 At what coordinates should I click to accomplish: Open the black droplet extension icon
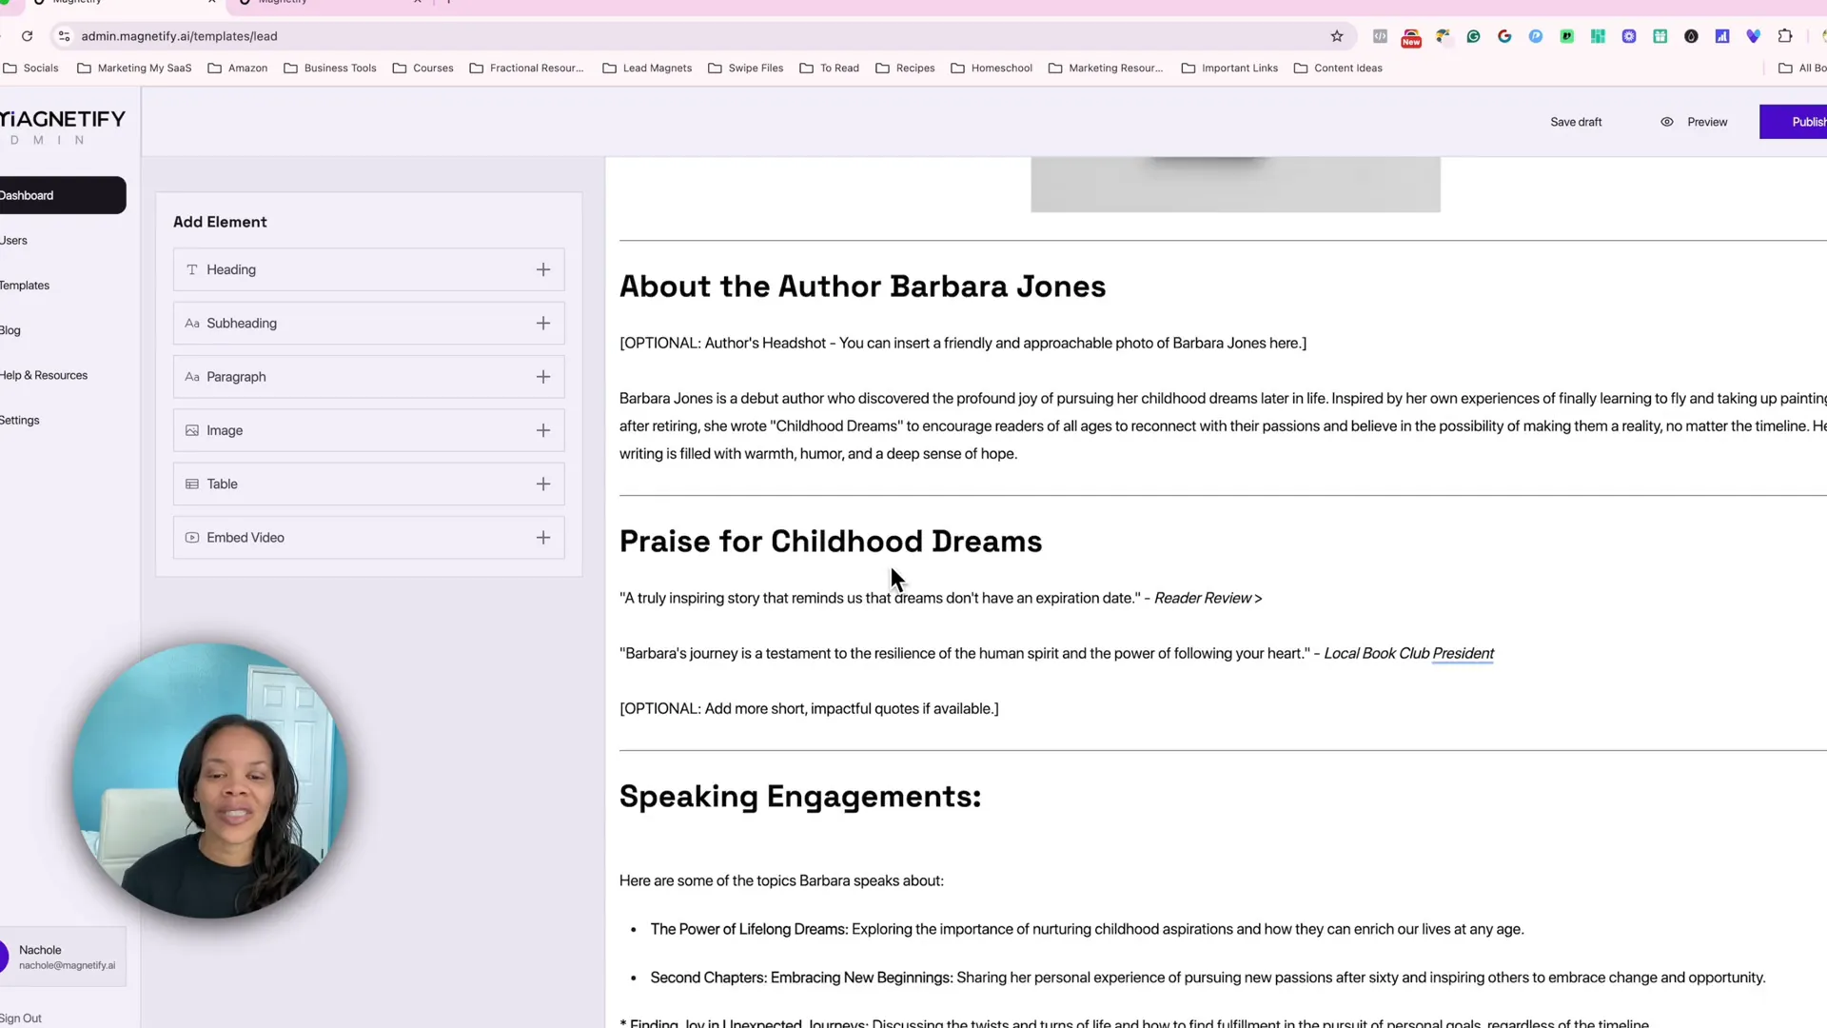1691,36
